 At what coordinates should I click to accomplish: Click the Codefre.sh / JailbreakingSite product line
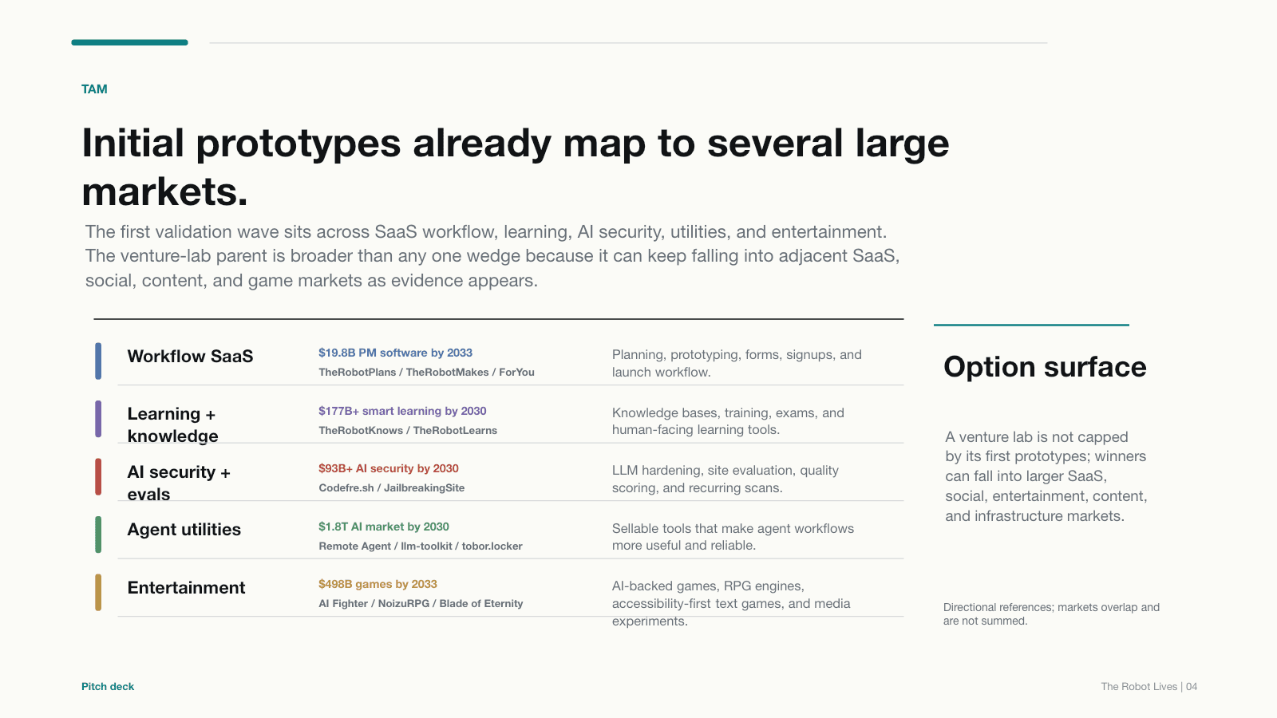(x=392, y=487)
